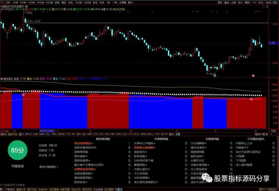
Task: Select 多周期 view
Action: point(123,3)
